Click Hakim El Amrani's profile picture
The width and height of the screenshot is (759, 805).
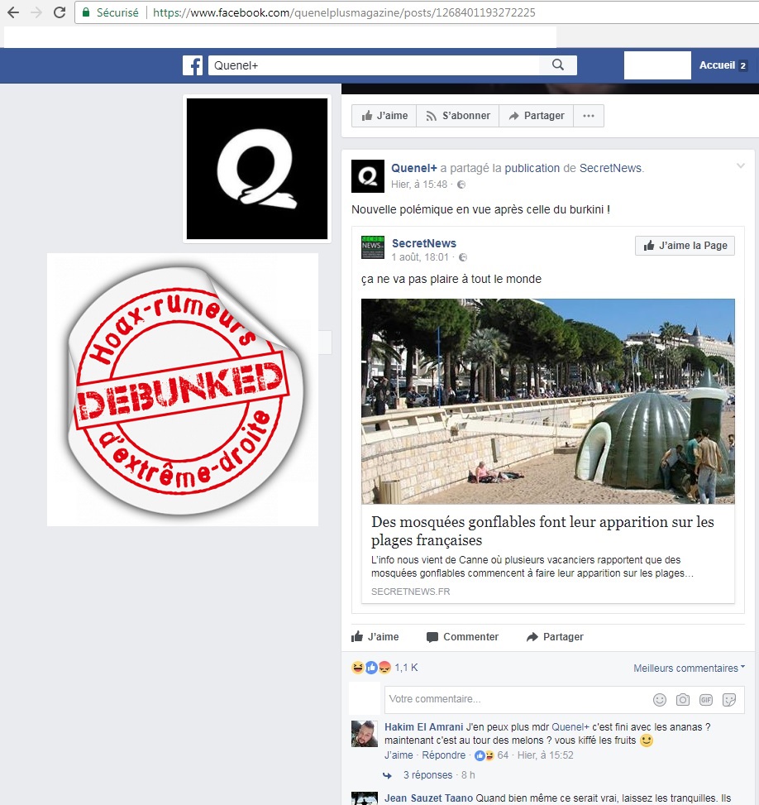click(x=365, y=734)
